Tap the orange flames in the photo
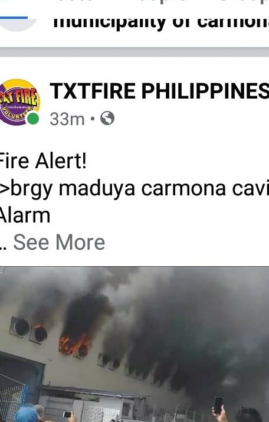The image size is (269, 422). [74, 345]
